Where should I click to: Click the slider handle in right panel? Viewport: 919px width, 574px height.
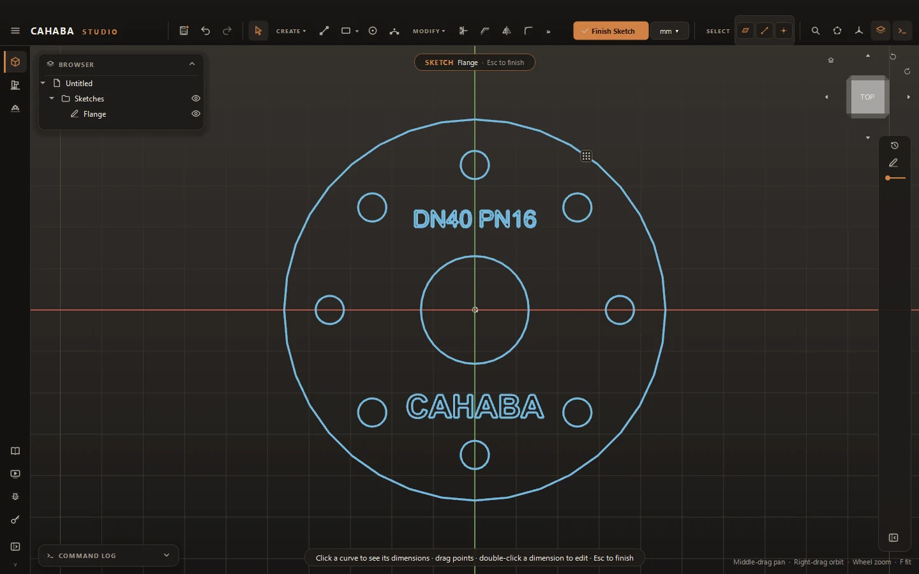pyautogui.click(x=888, y=178)
